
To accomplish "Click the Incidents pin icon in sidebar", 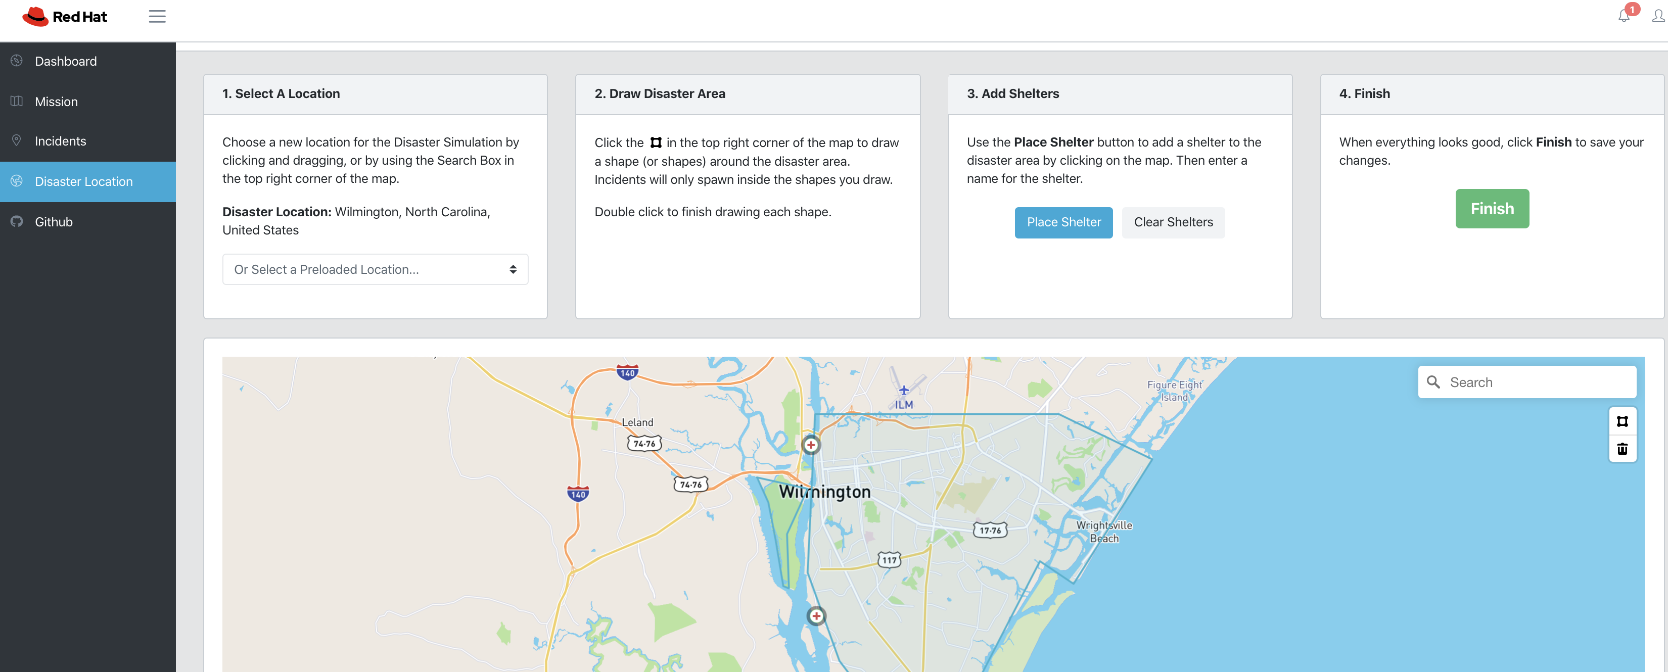I will (x=17, y=140).
